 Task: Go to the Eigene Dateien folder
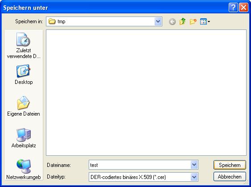click(x=24, y=106)
